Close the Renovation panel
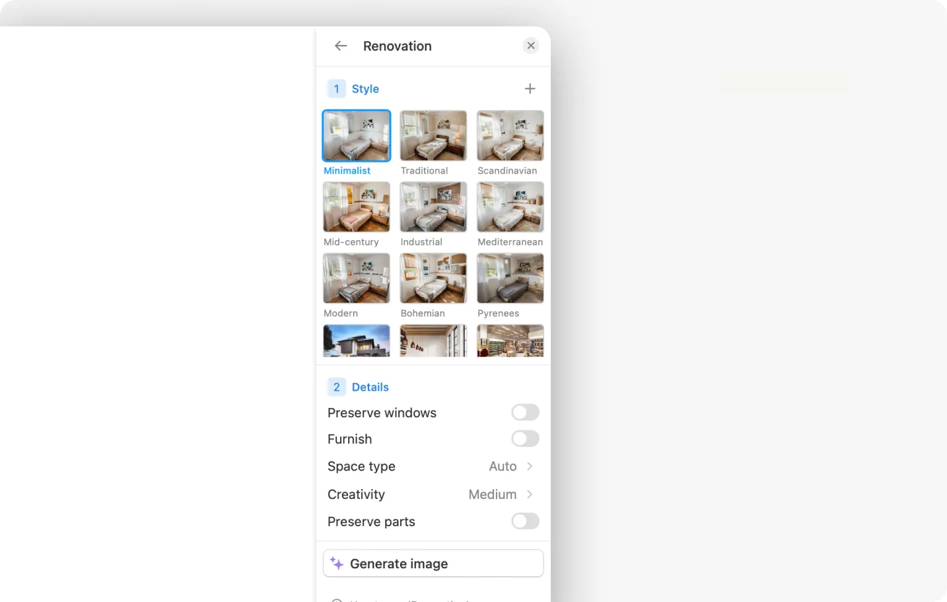Screen dimensions: 947x602 531,46
